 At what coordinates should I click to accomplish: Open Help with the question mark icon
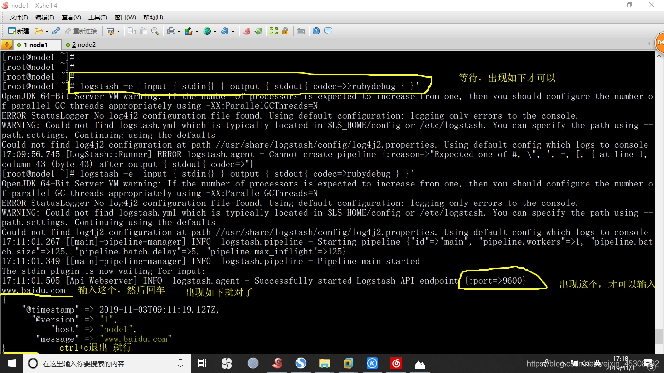coord(316,31)
